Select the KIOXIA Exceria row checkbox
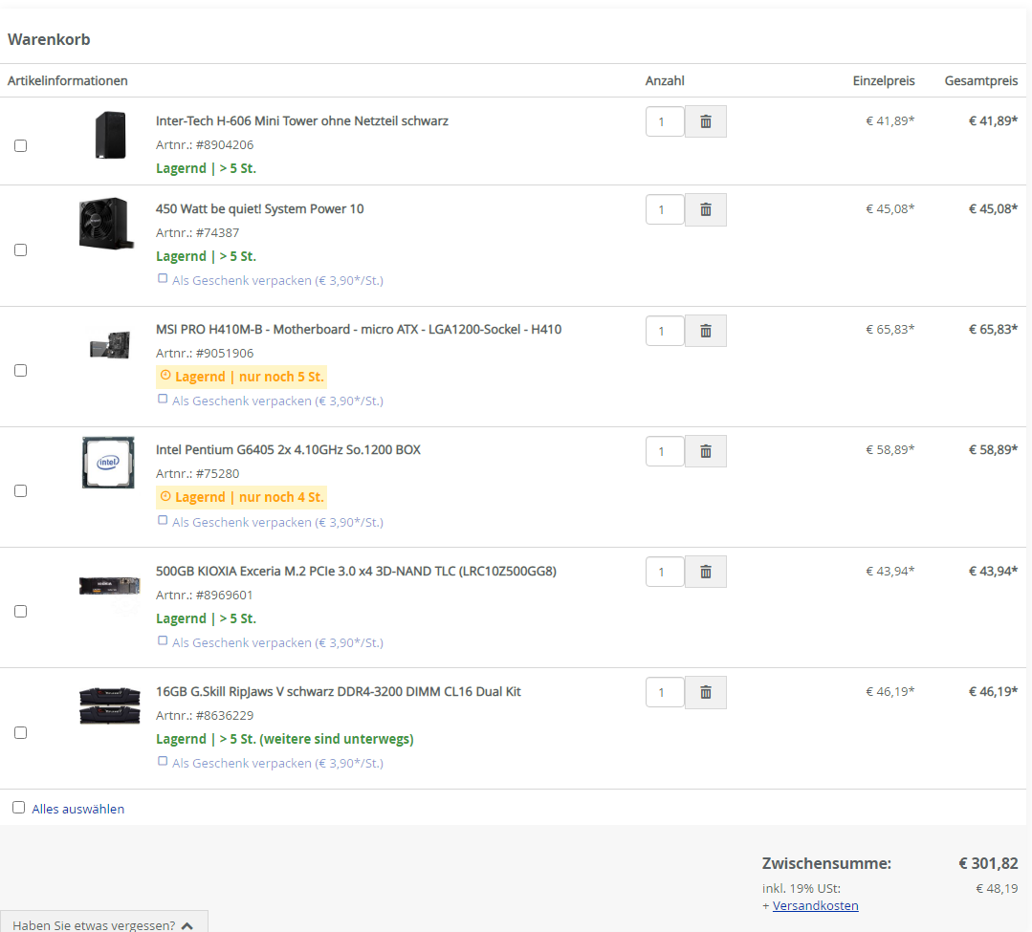Screen dimensions: 1032x932 [x=20, y=611]
